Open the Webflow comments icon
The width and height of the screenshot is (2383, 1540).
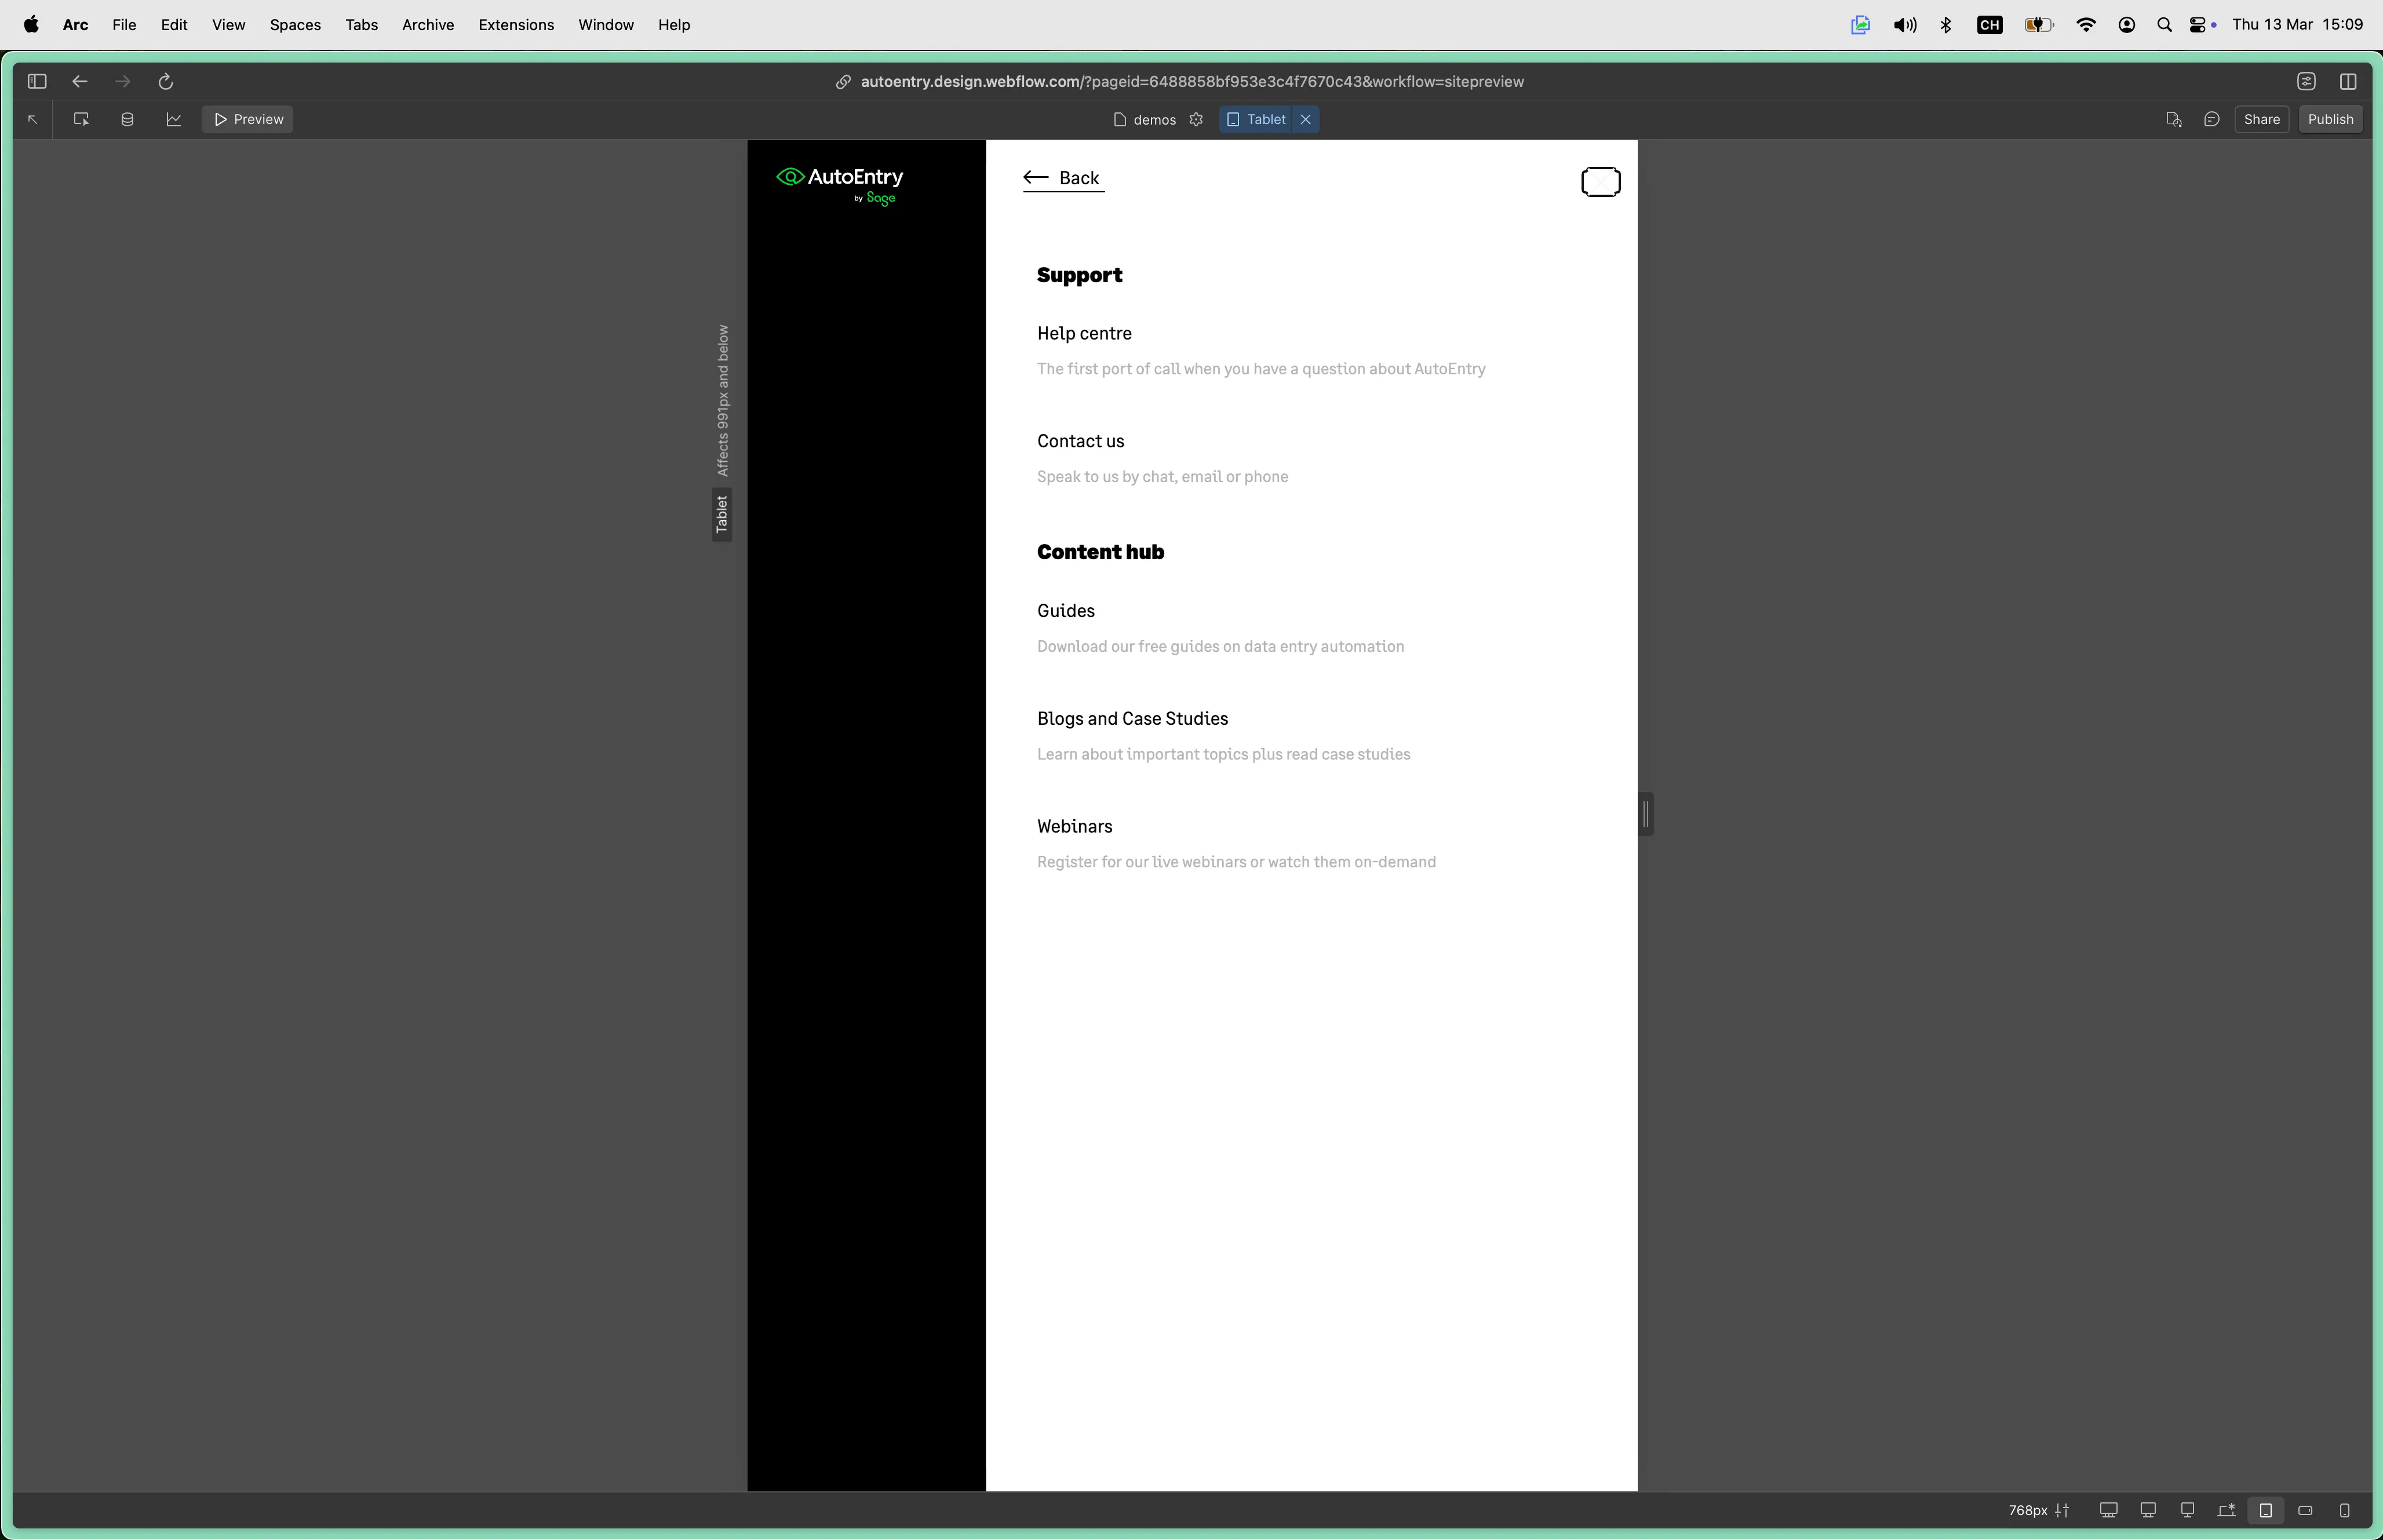point(2211,119)
